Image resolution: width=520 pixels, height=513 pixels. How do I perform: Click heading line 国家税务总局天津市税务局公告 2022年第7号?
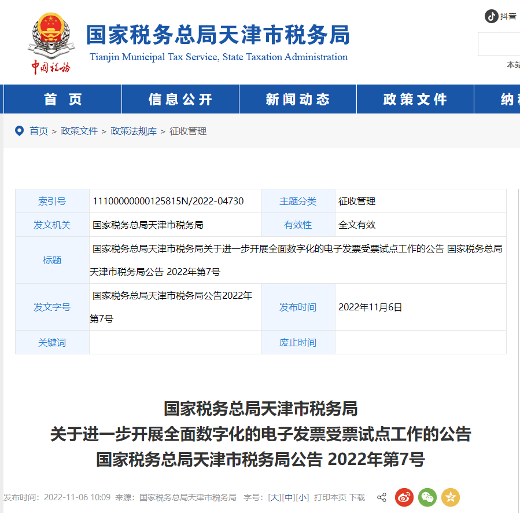click(261, 460)
